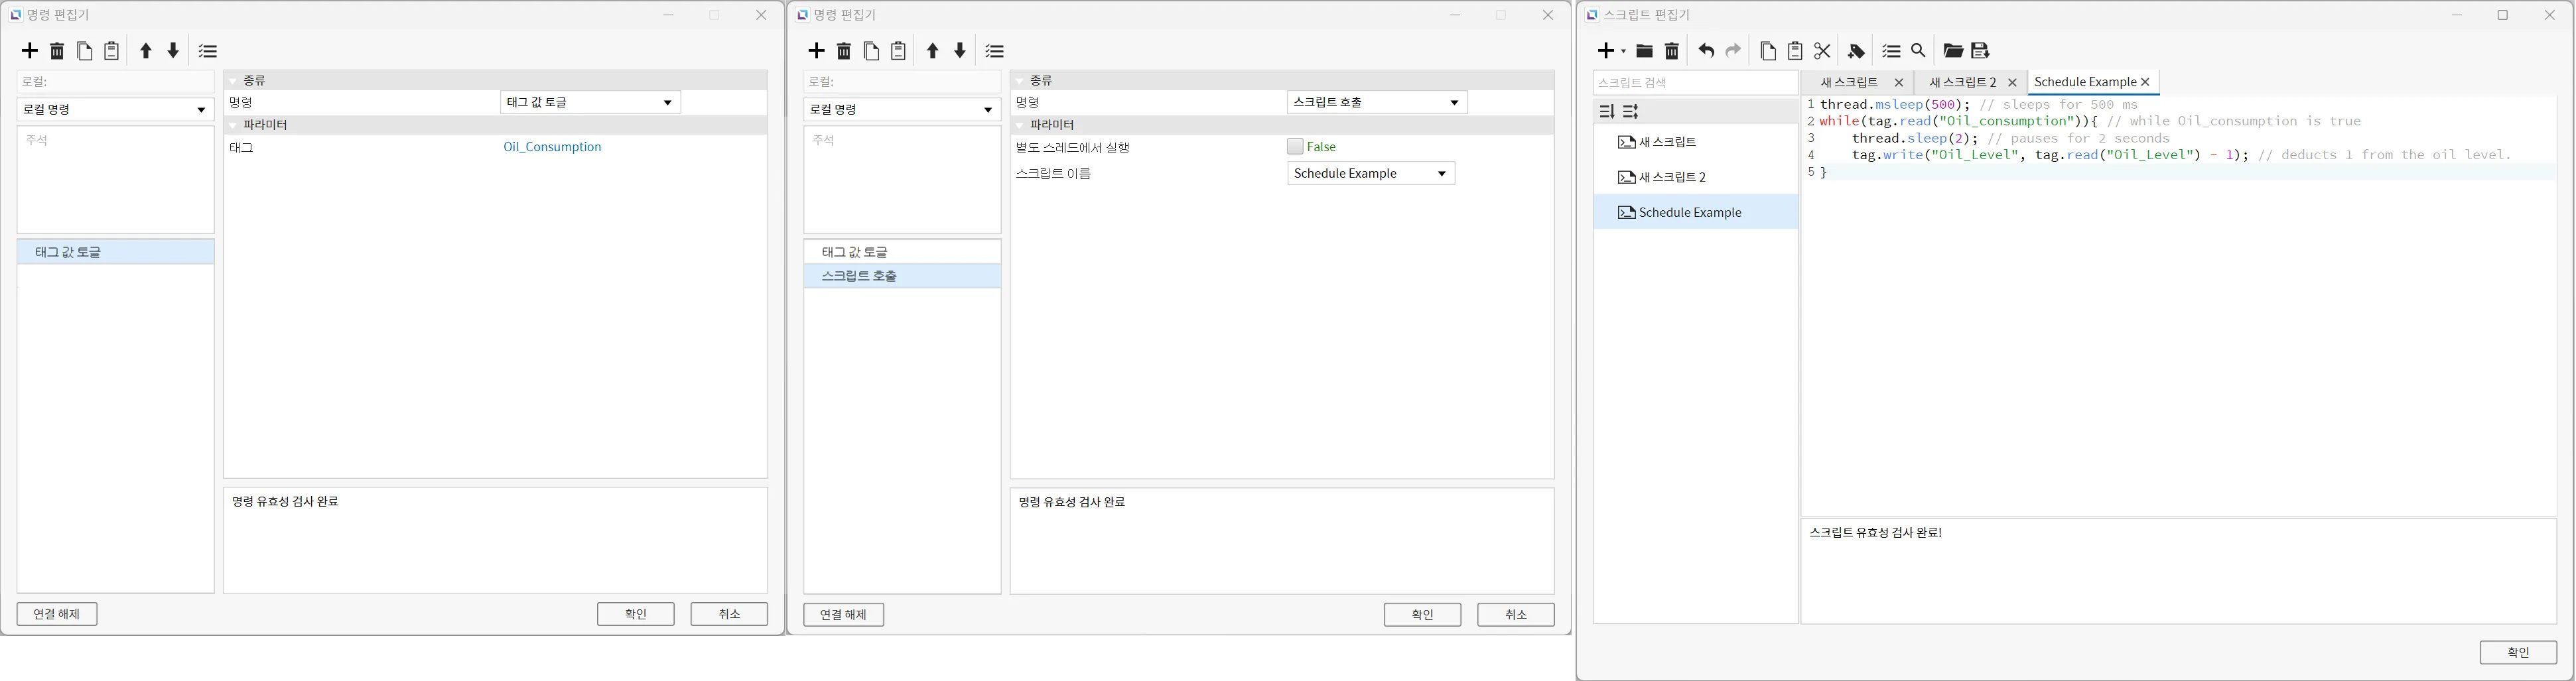Open dropdown arrow beside script editor plus icon
Image resolution: width=2576 pixels, height=681 pixels.
(1623, 51)
